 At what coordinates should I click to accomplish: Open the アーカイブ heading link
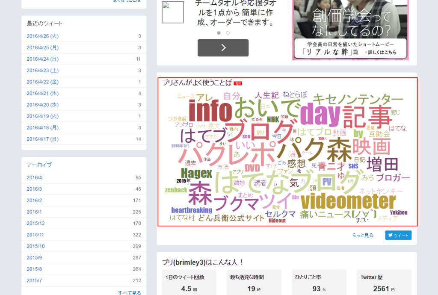[39, 165]
